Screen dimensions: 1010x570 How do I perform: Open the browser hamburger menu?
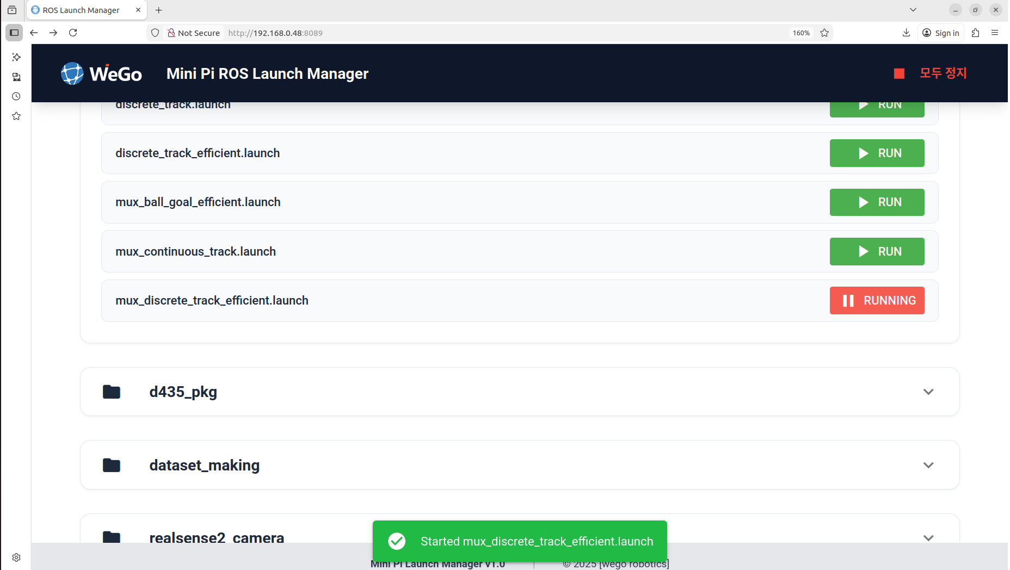995,33
